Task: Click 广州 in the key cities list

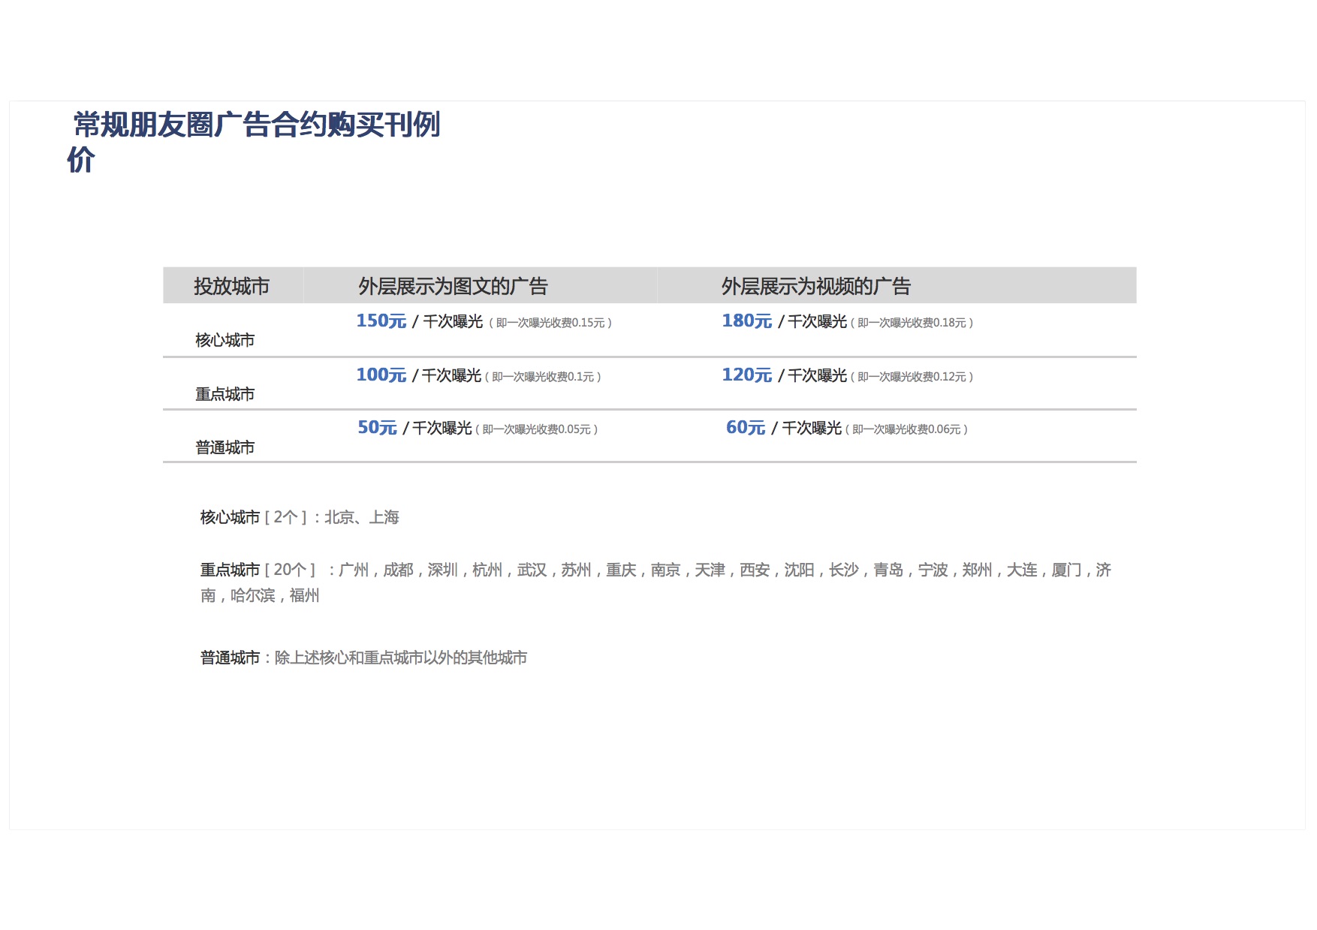Action: pos(354,570)
